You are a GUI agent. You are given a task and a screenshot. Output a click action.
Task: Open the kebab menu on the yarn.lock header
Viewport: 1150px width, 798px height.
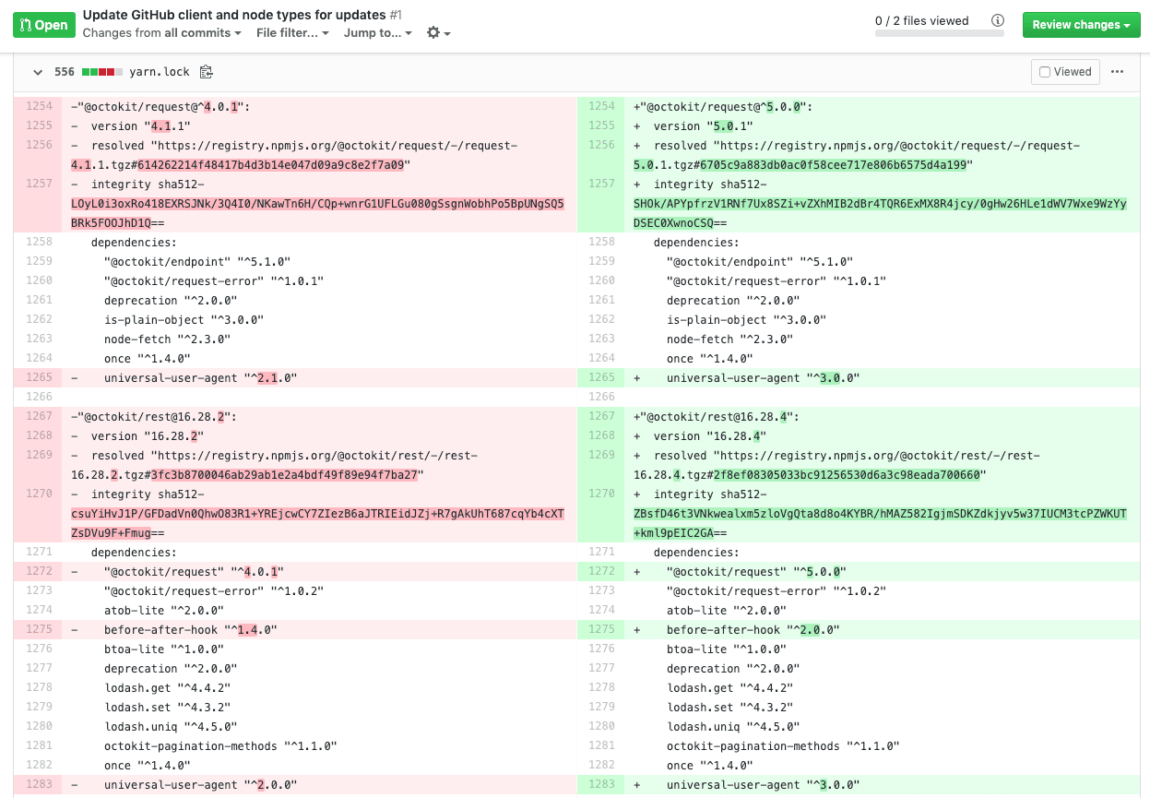click(1116, 71)
